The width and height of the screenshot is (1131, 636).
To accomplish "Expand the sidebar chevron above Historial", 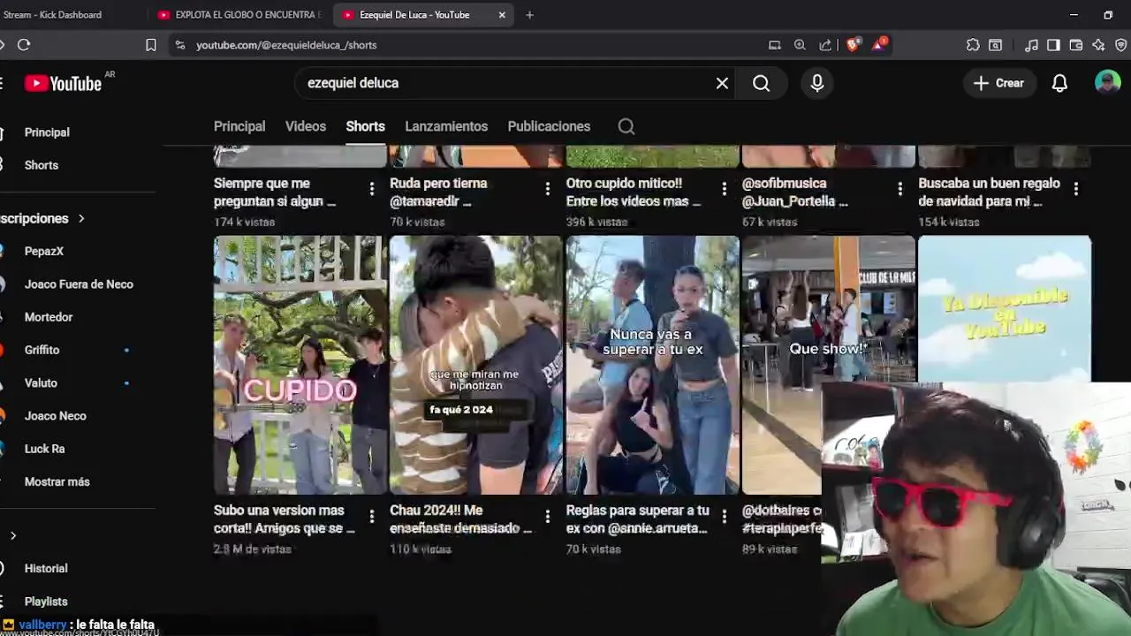I will click(13, 535).
